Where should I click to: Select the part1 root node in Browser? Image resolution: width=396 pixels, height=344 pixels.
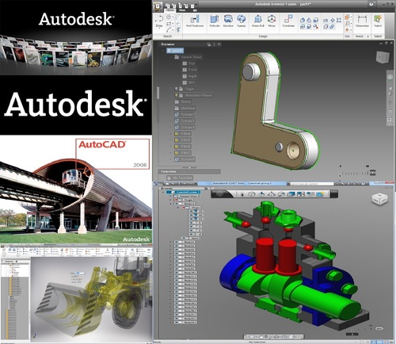click(175, 51)
